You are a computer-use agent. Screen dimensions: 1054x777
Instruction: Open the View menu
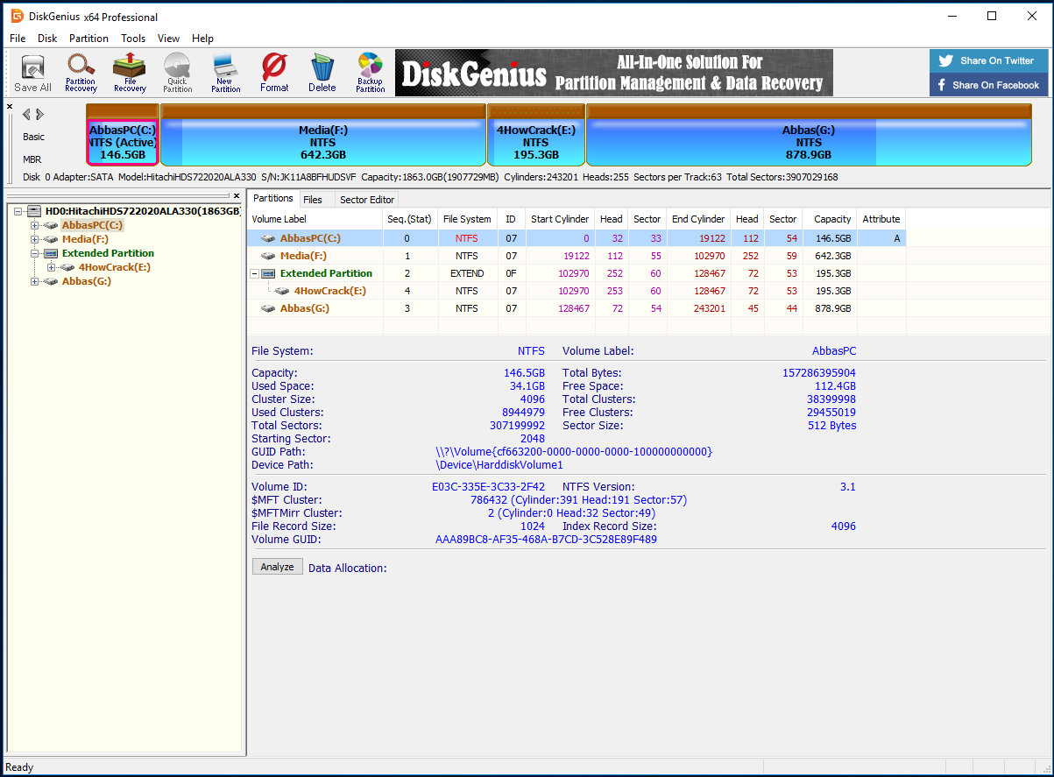click(x=168, y=39)
